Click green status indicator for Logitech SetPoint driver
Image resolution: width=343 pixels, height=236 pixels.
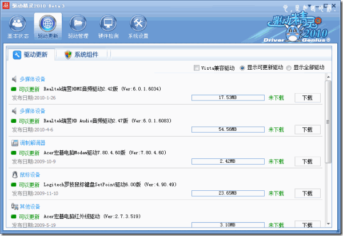point(14,185)
